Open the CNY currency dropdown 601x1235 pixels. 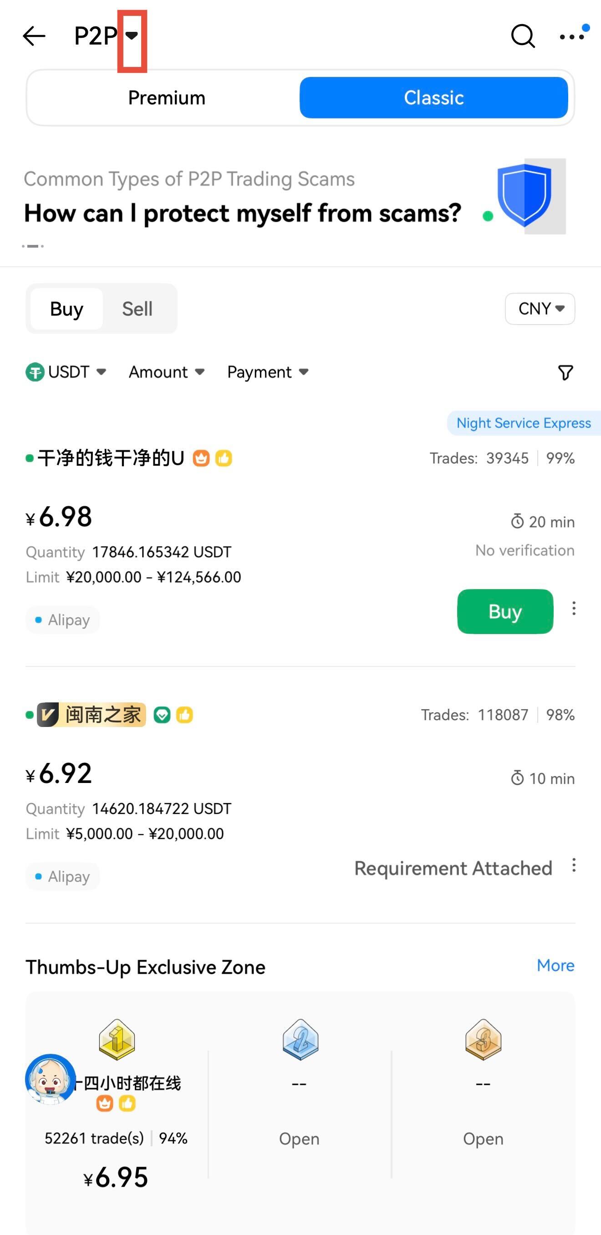click(540, 309)
